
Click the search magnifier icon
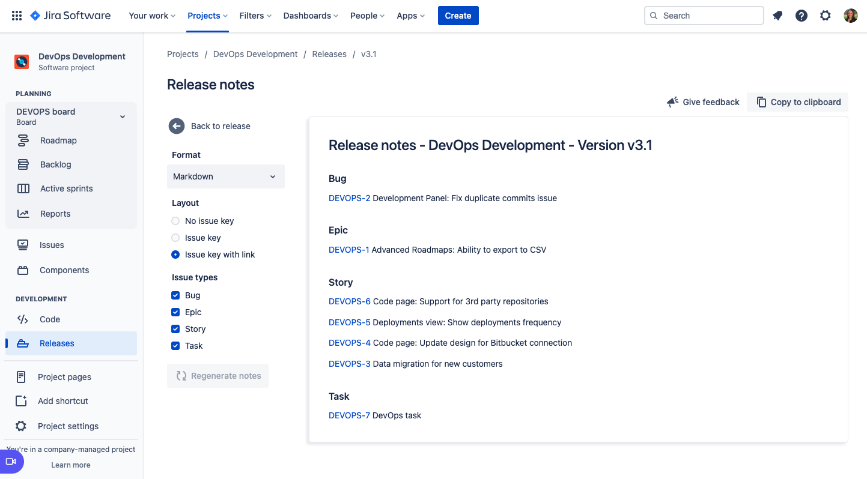click(x=654, y=16)
